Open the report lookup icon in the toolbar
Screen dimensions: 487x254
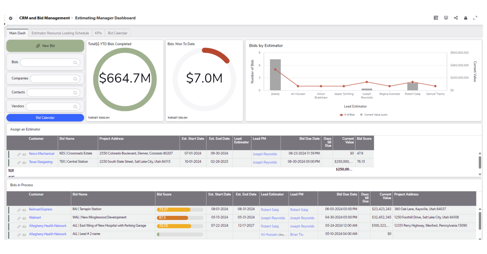pos(436,18)
